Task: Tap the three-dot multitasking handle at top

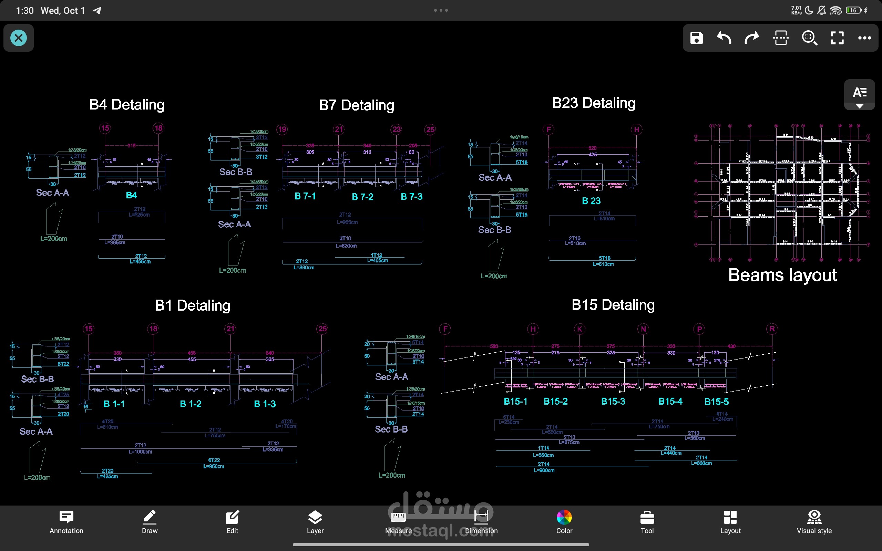Action: 441,10
